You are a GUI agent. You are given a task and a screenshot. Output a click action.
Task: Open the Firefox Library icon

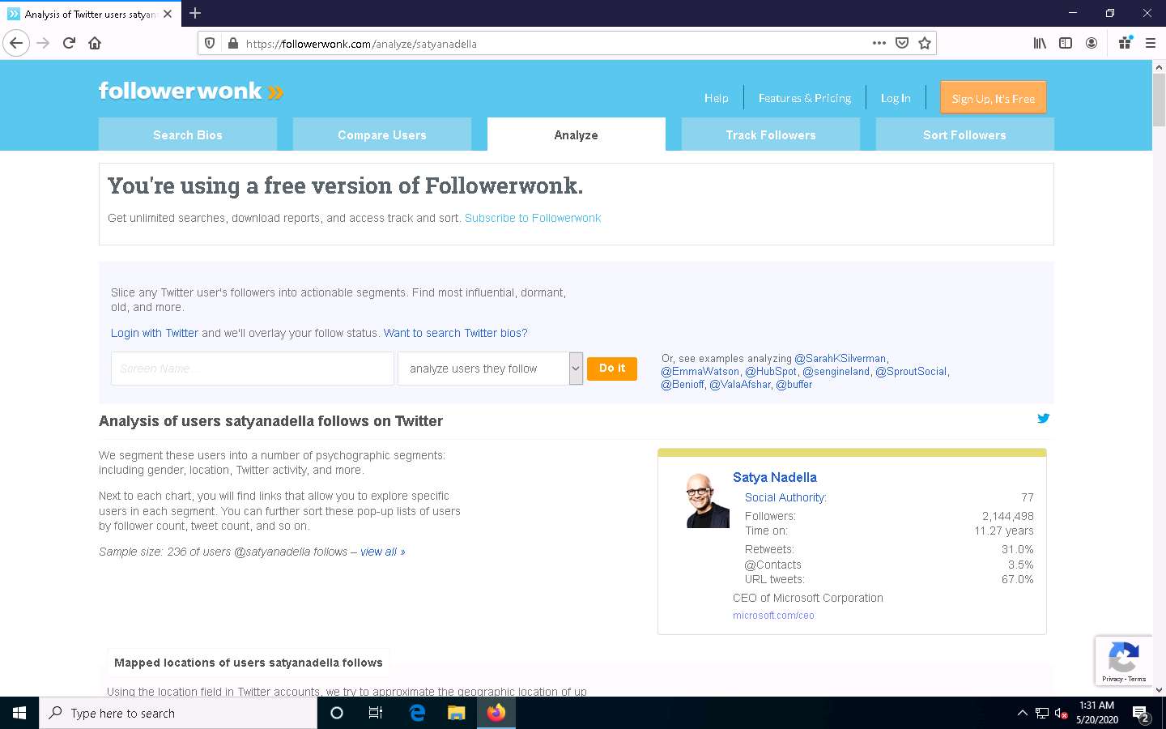pos(1040,43)
